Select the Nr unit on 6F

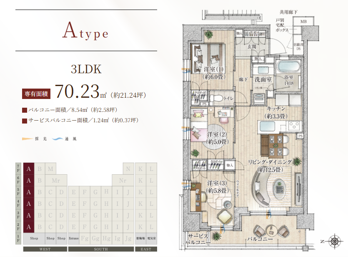pyautogui.click(x=123, y=180)
